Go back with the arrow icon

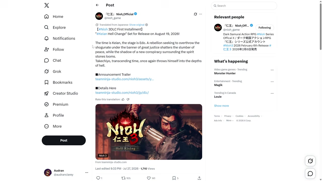click(97, 5)
